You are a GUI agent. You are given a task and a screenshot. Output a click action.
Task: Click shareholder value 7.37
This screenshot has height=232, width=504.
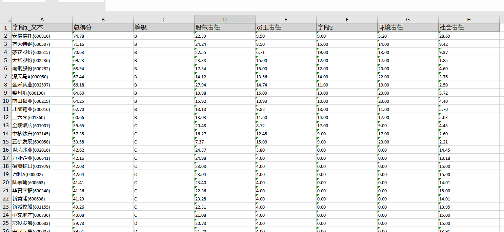pos(225,141)
